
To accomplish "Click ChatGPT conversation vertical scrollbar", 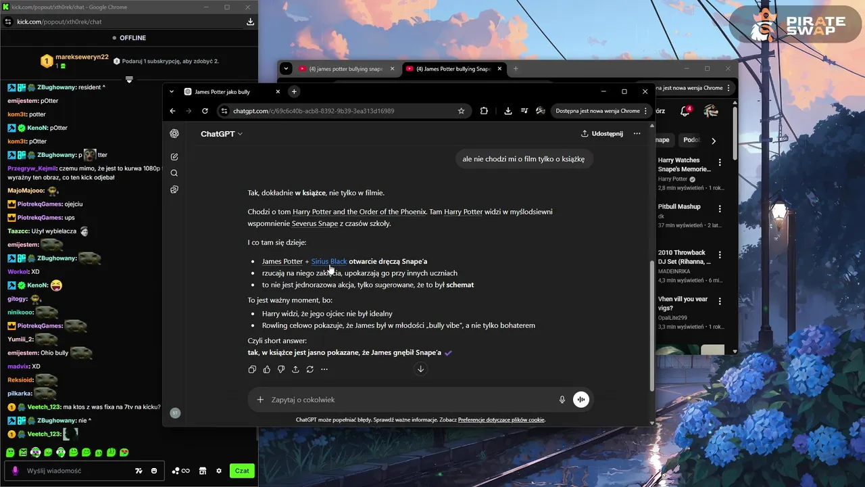I will coord(651,325).
